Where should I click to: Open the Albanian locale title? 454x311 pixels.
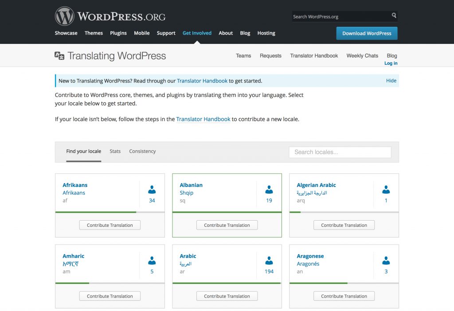tap(191, 185)
